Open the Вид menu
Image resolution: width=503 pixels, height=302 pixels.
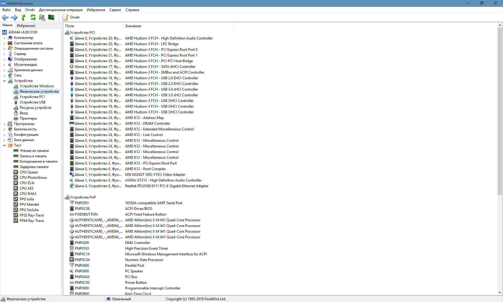pos(18,10)
